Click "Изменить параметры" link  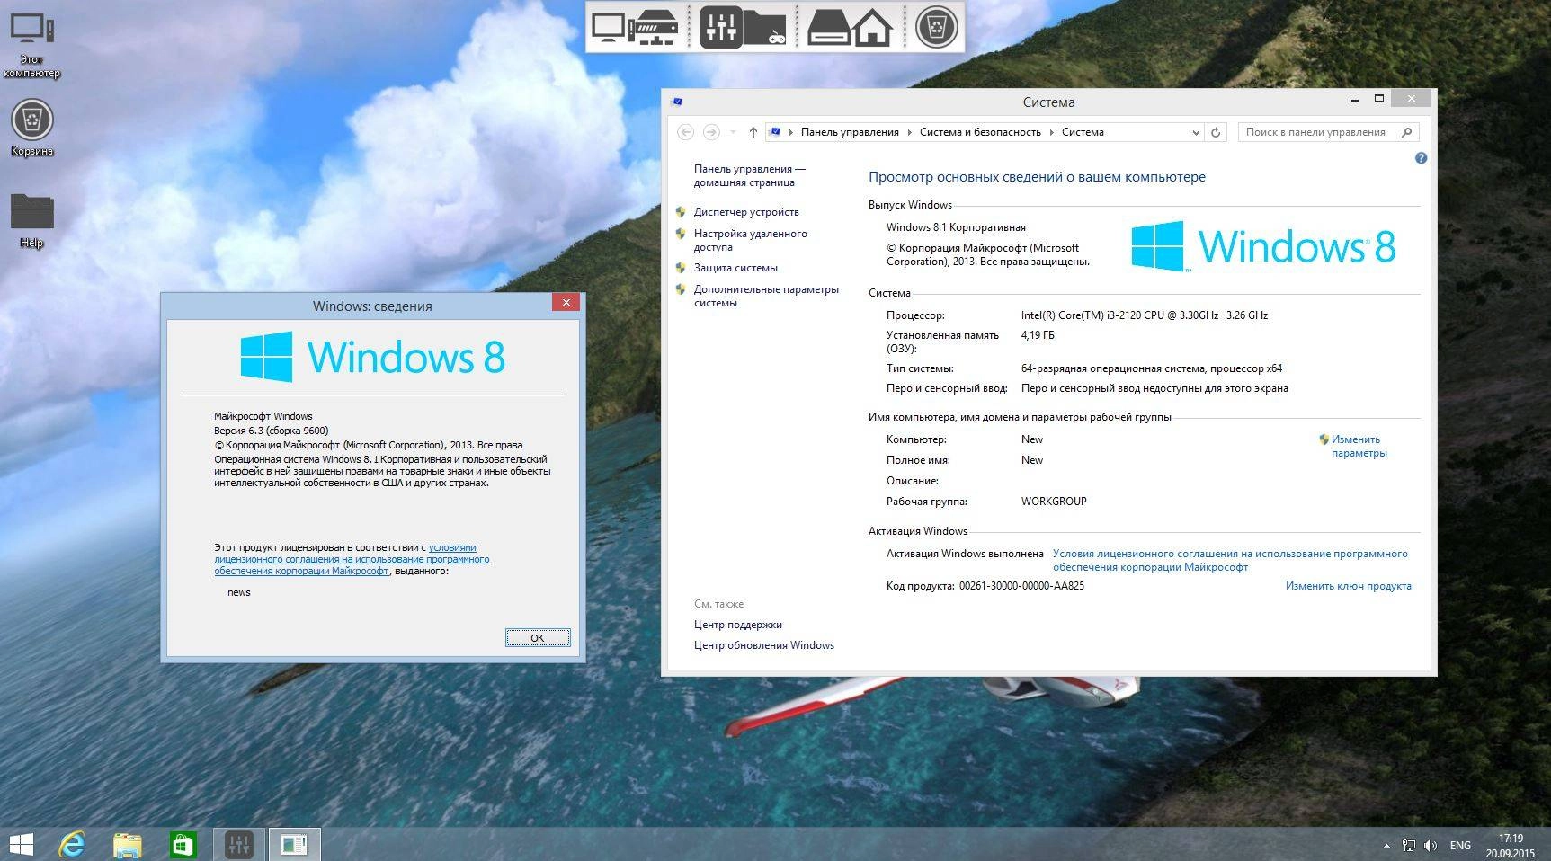click(1359, 446)
